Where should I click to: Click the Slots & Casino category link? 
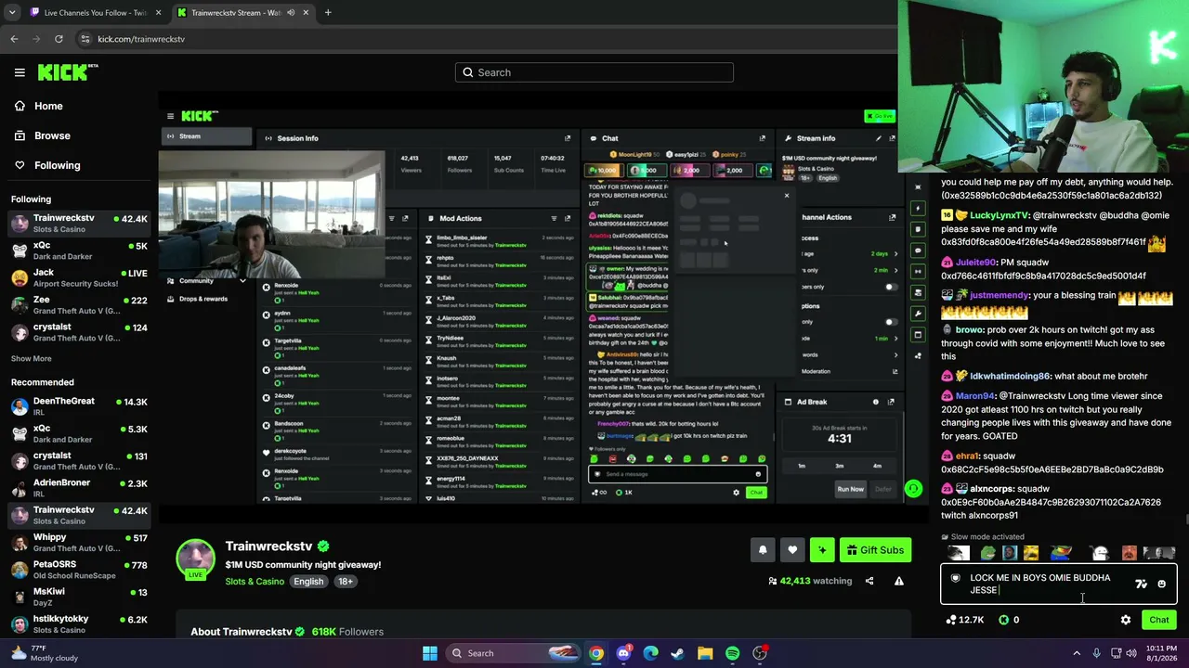[255, 582]
